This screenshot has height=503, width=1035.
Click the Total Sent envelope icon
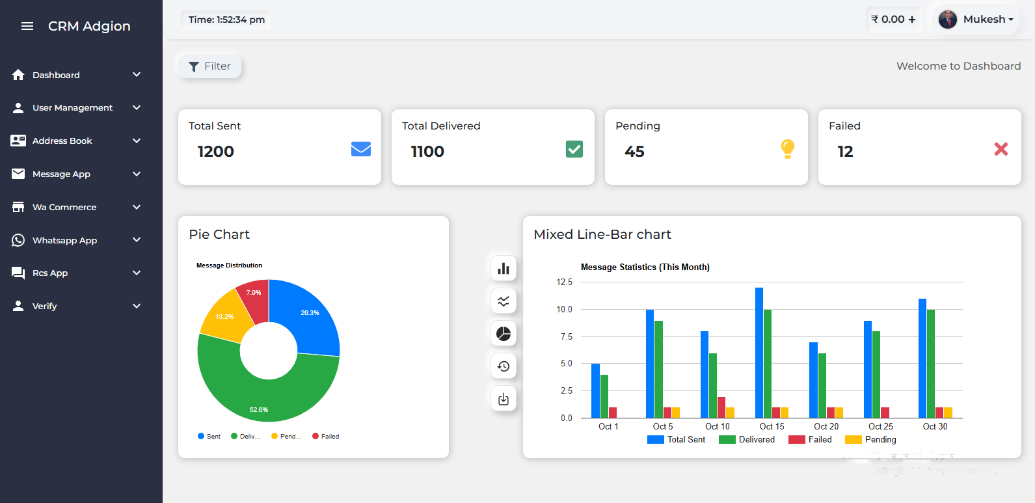[361, 149]
